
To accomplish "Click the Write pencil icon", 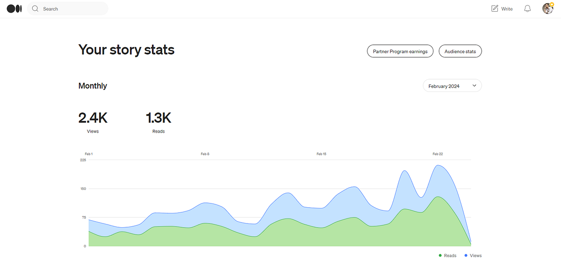I will [x=495, y=8].
